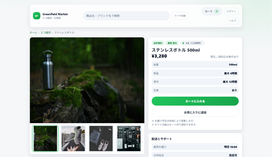Select the forest bottle thumbnail
The height and width of the screenshot is (157, 272).
click(x=45, y=139)
